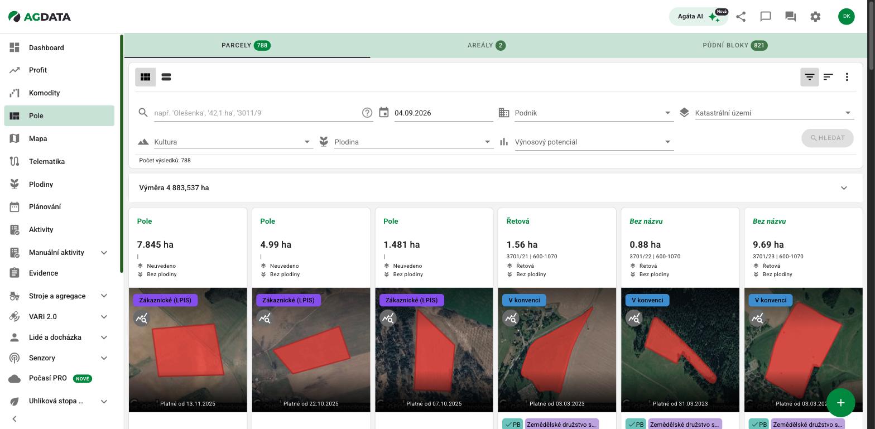Viewport: 875px width, 429px height.
Task: Open Telematika in the sidebar
Action: (59, 162)
